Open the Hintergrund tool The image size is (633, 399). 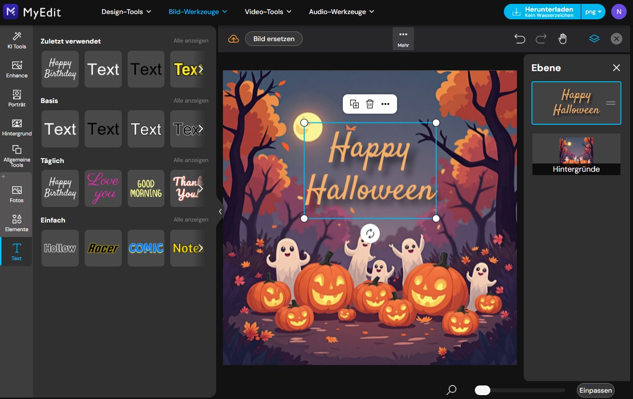17,127
